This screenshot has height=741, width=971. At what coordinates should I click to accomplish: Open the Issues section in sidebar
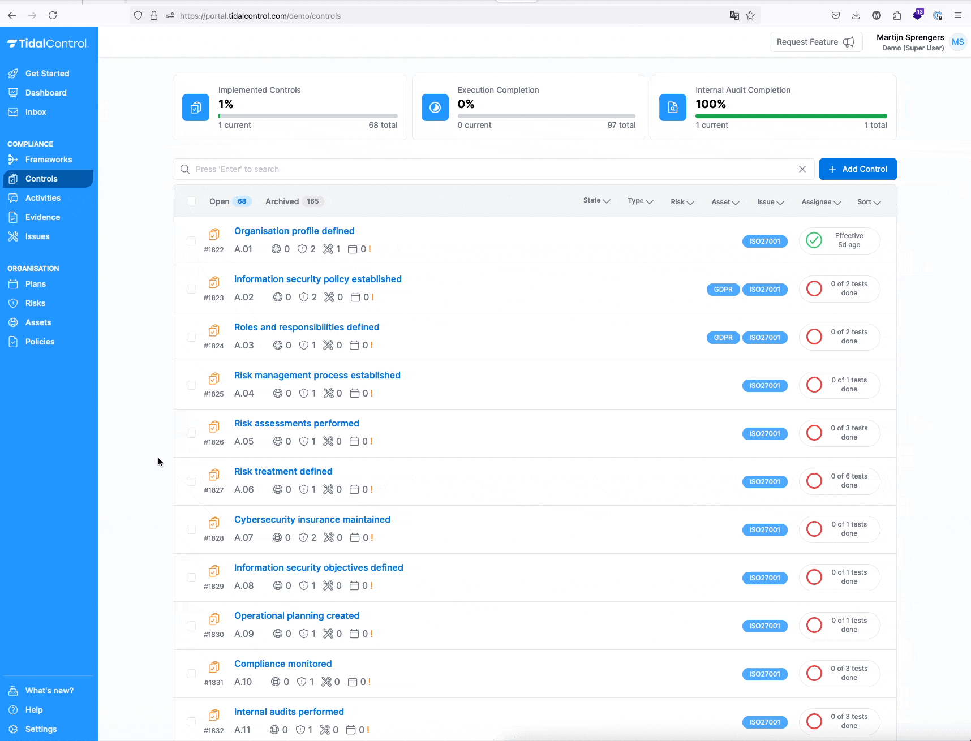click(x=37, y=236)
